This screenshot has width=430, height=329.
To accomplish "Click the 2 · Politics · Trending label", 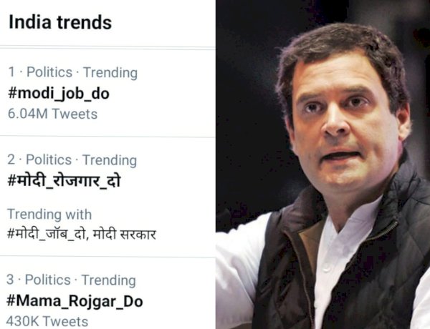I will pos(72,159).
